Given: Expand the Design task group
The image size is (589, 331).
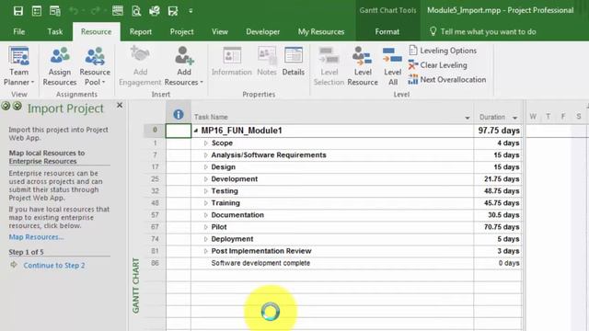Looking at the screenshot, I should click(205, 167).
